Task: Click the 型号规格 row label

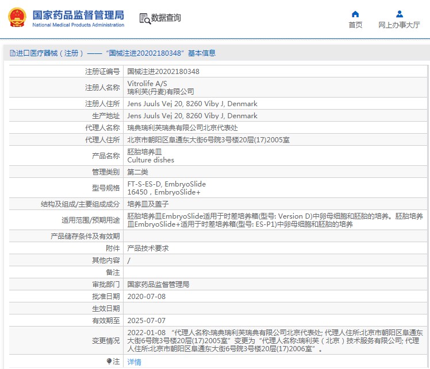Action: tap(106, 188)
